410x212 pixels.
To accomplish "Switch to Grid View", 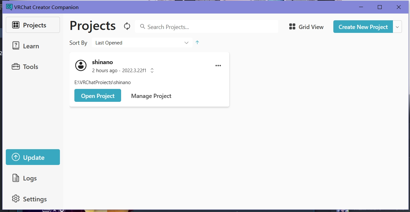I will [x=306, y=27].
